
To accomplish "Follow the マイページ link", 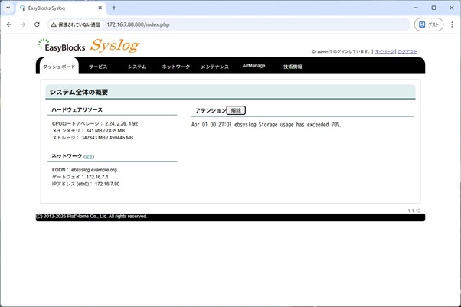I will 384,51.
